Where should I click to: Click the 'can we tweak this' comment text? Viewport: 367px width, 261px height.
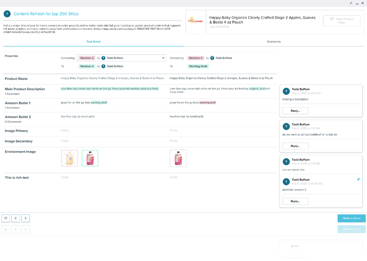(x=293, y=170)
